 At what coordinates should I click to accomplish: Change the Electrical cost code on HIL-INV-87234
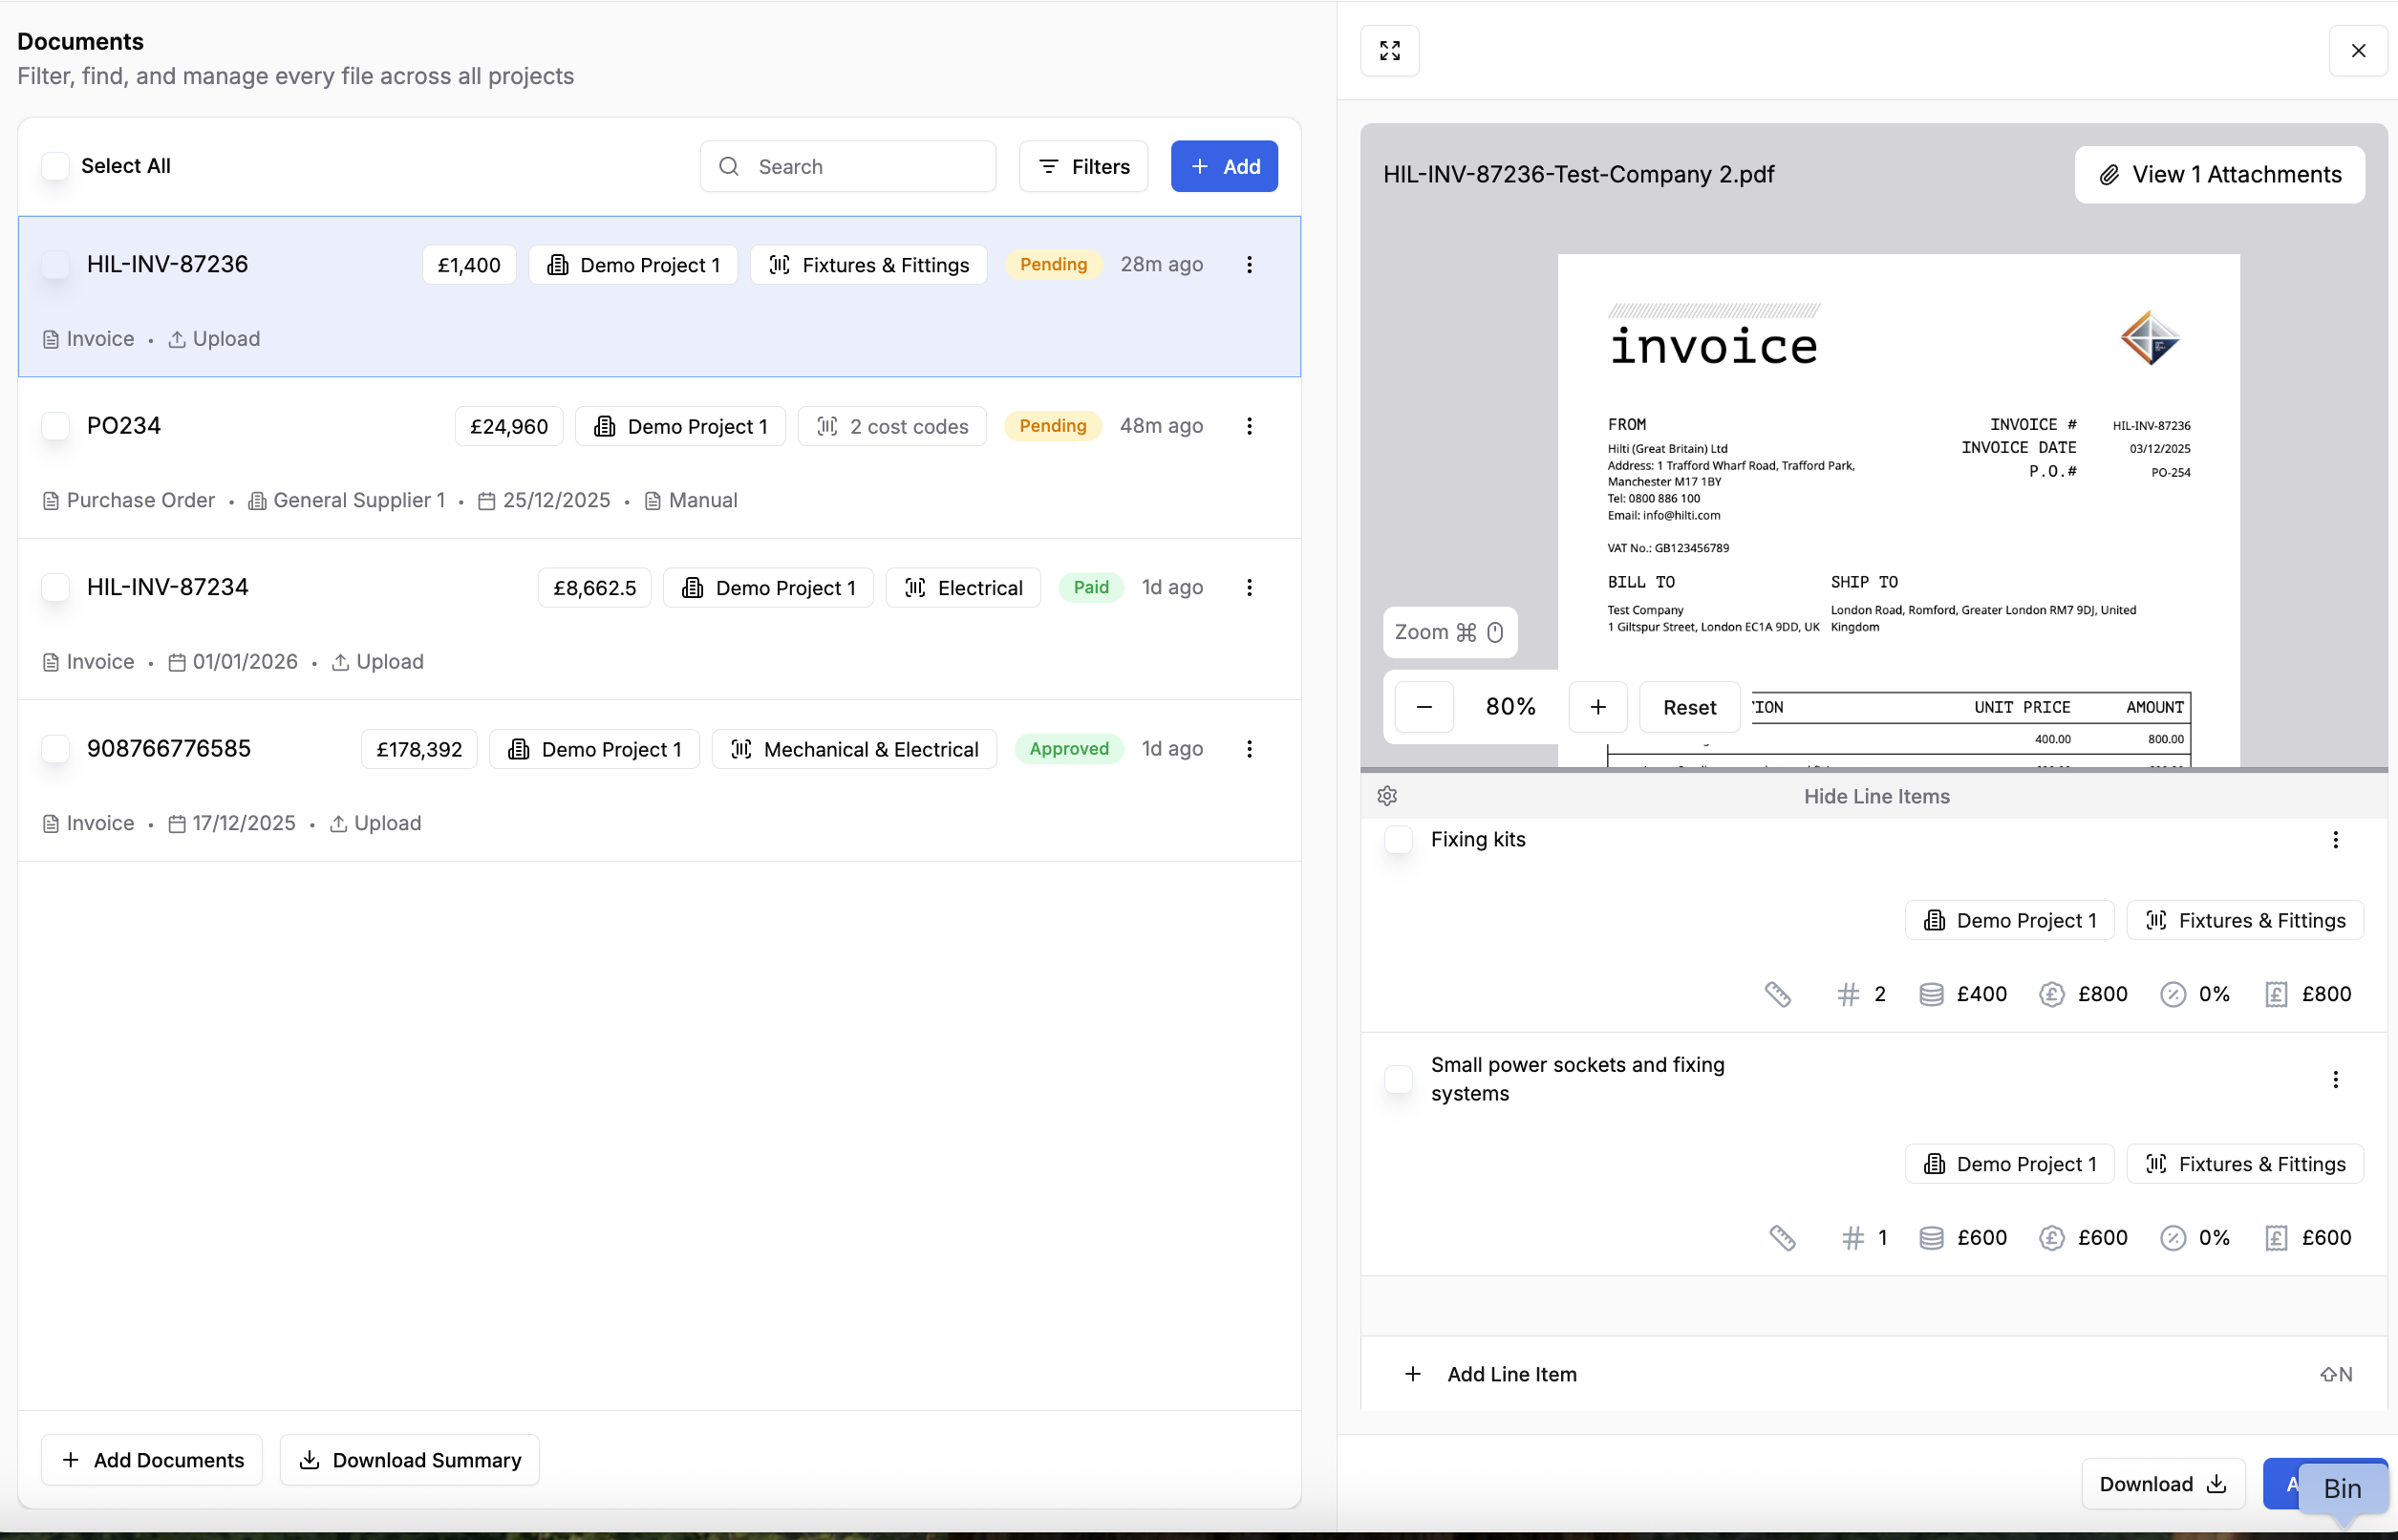963,588
